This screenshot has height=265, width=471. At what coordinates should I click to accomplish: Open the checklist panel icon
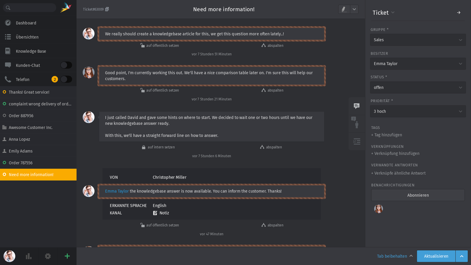point(356,141)
